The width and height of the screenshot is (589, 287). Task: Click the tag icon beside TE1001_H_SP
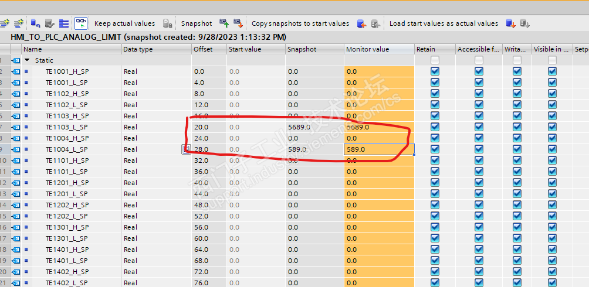click(x=16, y=71)
